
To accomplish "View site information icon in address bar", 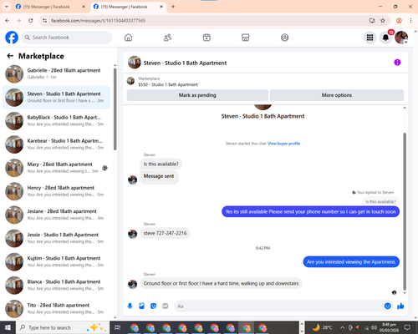I will [x=44, y=21].
